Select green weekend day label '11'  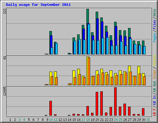point(56,120)
